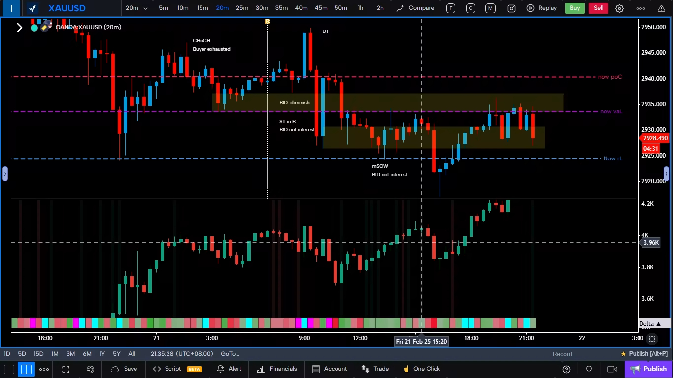Create a new Alert from the bottom toolbar
The width and height of the screenshot is (673, 378).
[229, 369]
